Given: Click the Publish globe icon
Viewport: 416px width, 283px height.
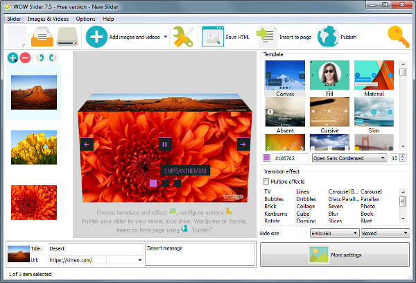Looking at the screenshot, I should point(327,37).
